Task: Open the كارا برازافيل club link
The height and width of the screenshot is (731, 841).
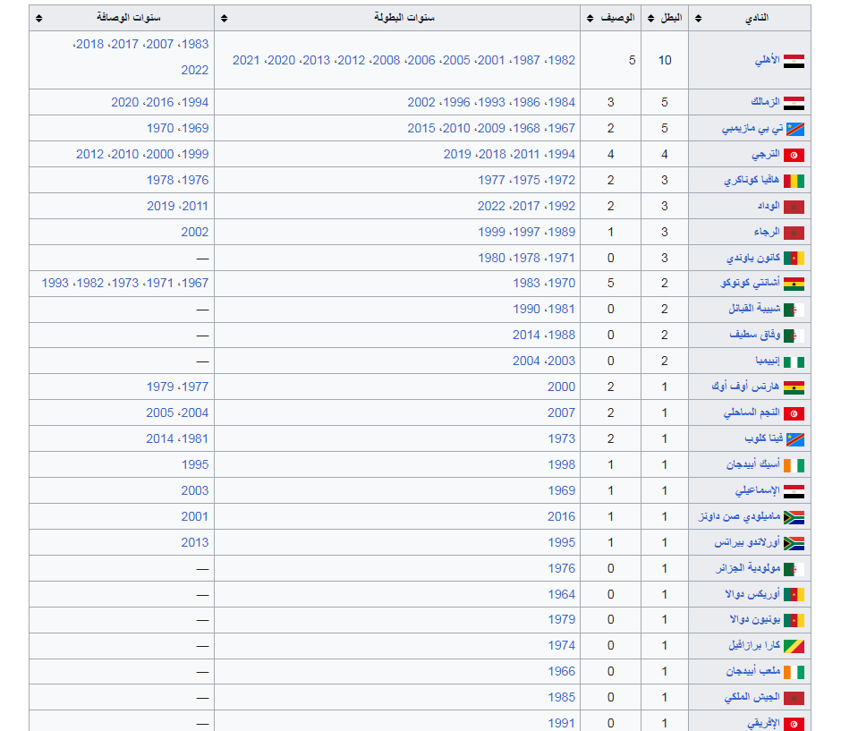Action: 754,645
